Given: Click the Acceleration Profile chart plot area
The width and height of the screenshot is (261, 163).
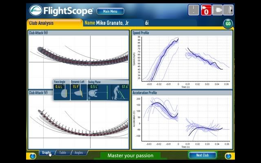Looking at the screenshot, I should coord(186,119).
